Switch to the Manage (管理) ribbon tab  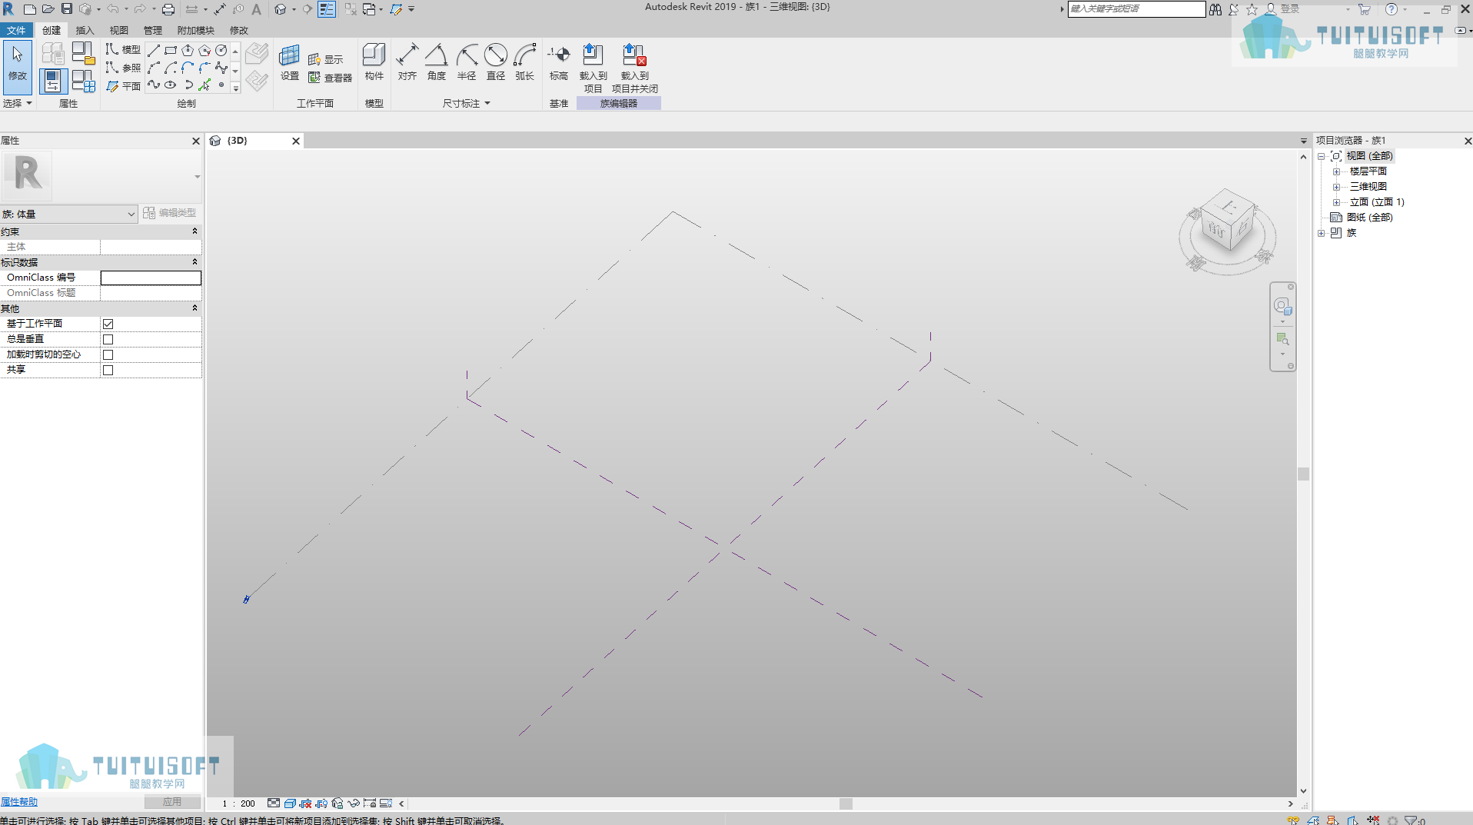(152, 30)
